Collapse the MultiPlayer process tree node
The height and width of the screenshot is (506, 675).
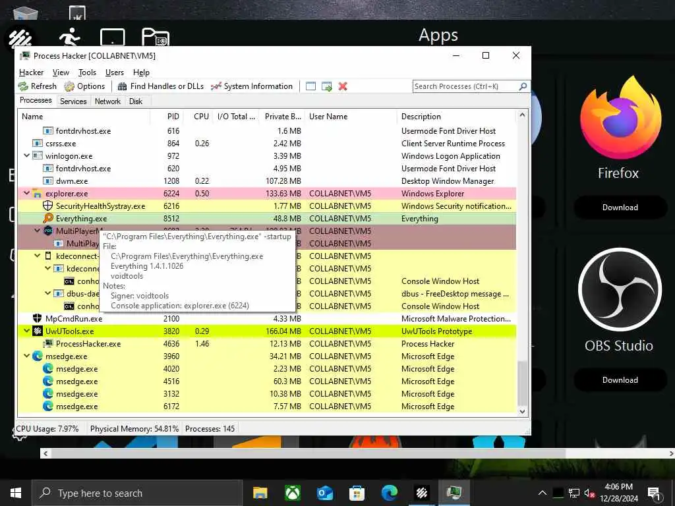[x=38, y=231]
